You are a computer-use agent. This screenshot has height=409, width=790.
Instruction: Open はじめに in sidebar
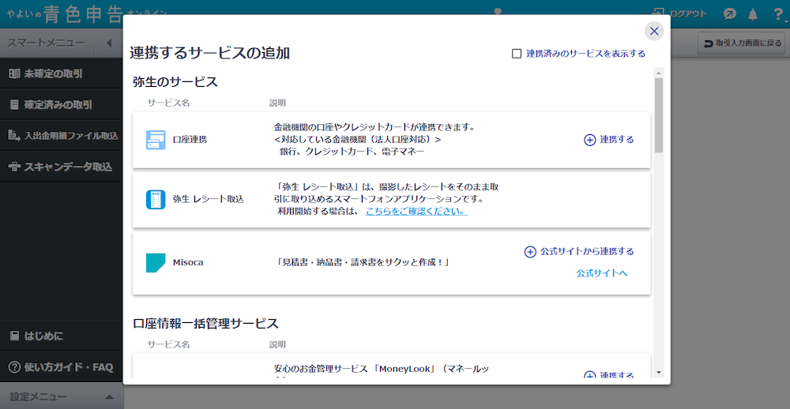click(x=61, y=336)
